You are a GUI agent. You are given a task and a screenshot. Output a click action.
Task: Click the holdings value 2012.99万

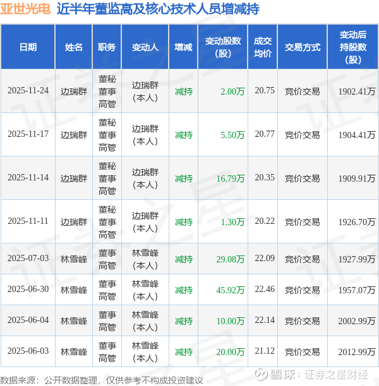(x=356, y=353)
